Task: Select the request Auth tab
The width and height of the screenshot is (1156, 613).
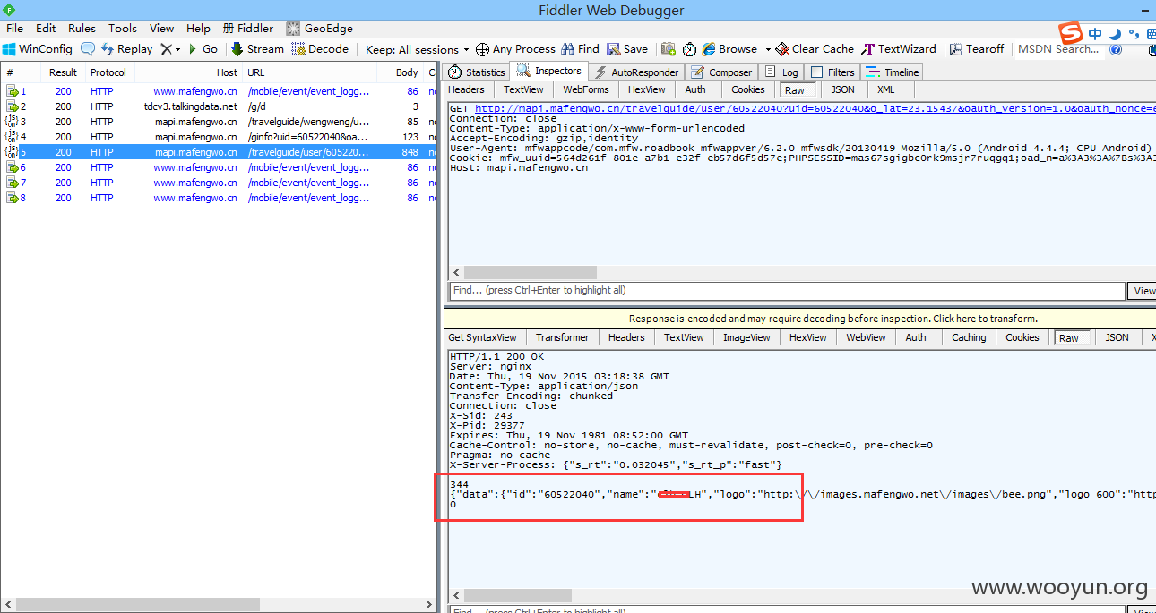Action: point(695,89)
